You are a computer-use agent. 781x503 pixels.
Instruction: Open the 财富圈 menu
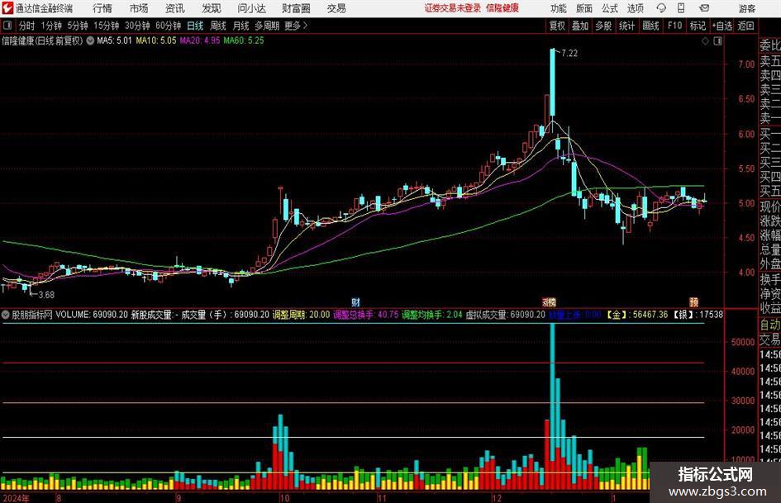[296, 8]
